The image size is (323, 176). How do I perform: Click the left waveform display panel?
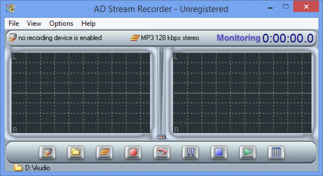click(81, 93)
